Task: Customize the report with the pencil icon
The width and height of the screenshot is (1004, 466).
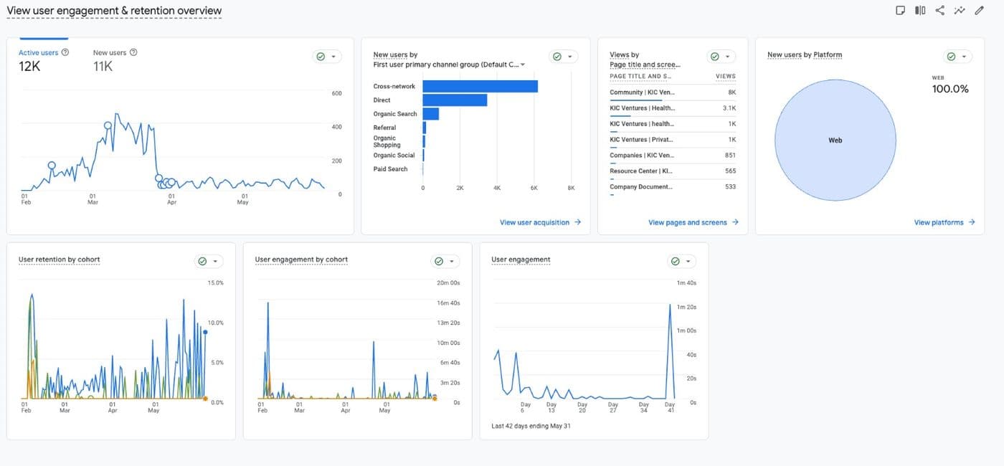Action: point(979,11)
